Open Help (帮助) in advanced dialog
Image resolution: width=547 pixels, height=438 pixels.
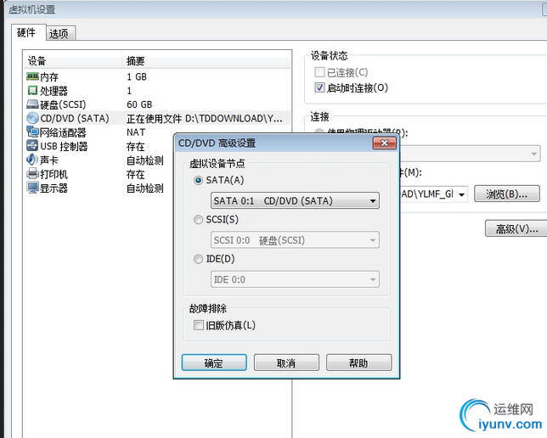click(x=358, y=362)
